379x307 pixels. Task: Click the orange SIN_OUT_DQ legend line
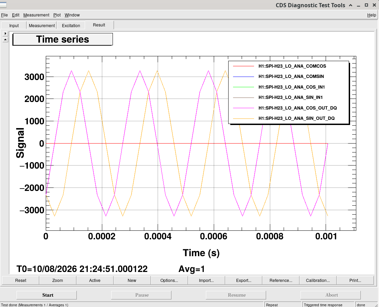coord(243,118)
